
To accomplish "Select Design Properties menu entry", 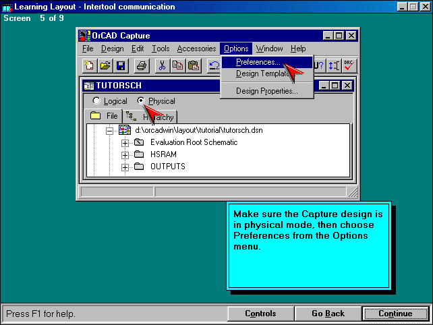I will coord(266,91).
